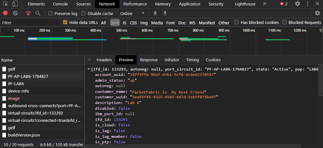Select the Preview tab
The height and width of the screenshot is (148, 323).
click(x=126, y=60)
